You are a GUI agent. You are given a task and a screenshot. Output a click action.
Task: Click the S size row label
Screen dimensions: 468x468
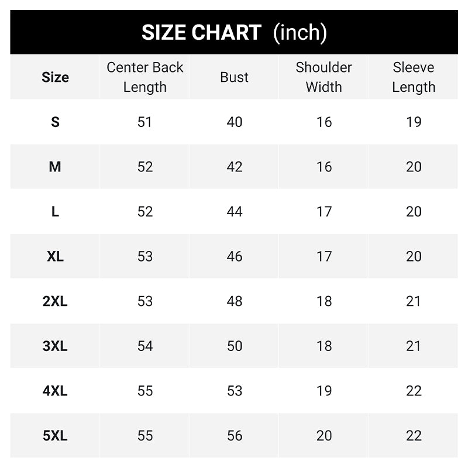(55, 122)
